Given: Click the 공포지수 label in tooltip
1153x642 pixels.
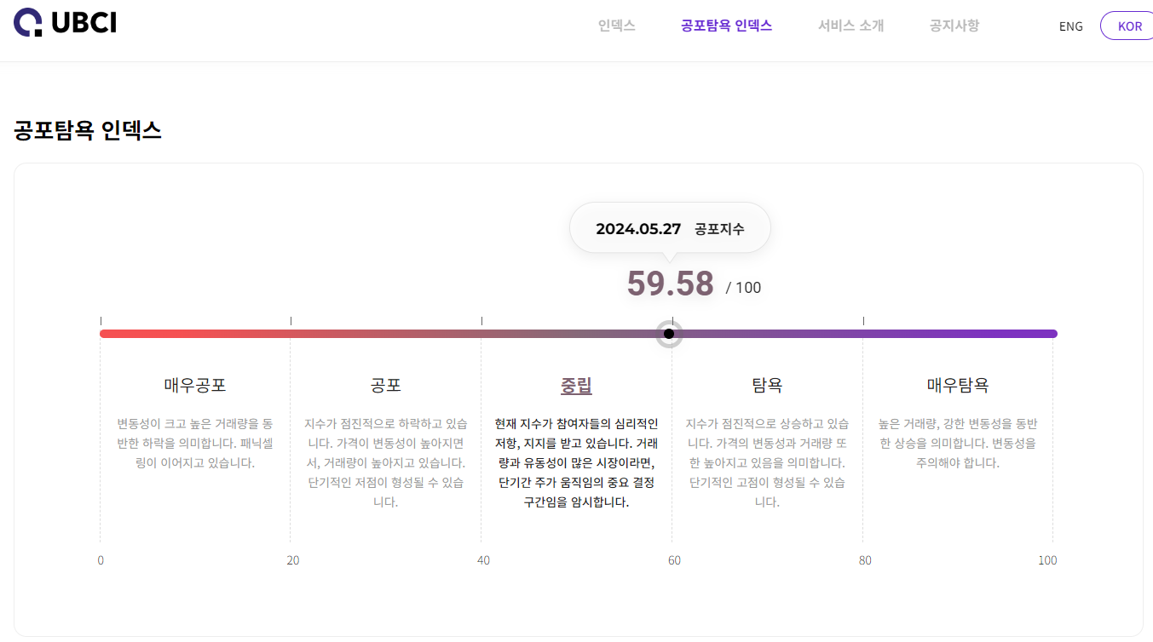Looking at the screenshot, I should tap(719, 229).
